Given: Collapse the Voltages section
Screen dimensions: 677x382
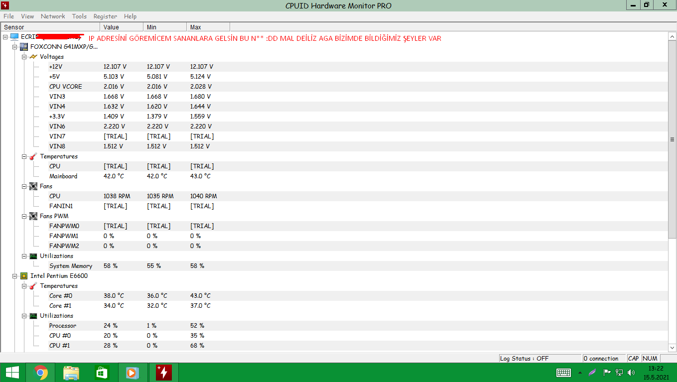Looking at the screenshot, I should (x=24, y=57).
